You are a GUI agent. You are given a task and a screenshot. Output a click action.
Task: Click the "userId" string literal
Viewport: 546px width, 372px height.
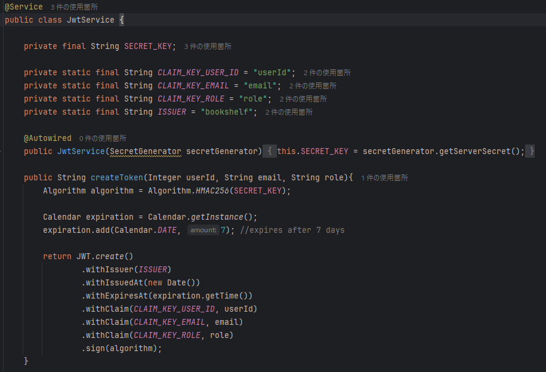pyautogui.click(x=272, y=72)
